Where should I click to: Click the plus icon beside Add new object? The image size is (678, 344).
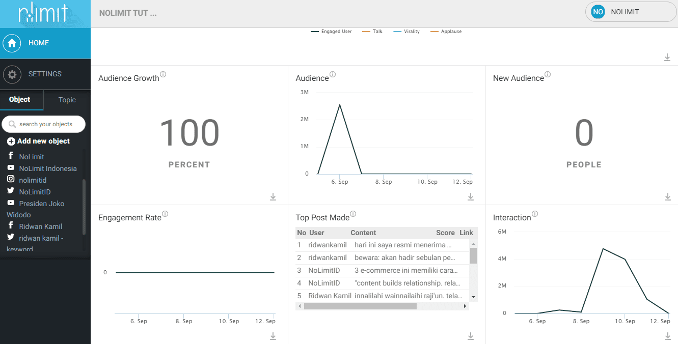[x=11, y=141]
